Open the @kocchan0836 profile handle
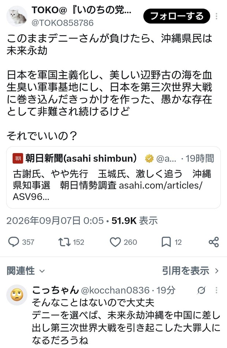Image resolution: width=227 pixels, height=348 pixels. (x=115, y=290)
